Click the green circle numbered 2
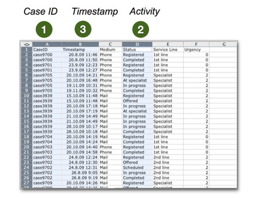Viewport: 266px width, 198px height. [141, 29]
